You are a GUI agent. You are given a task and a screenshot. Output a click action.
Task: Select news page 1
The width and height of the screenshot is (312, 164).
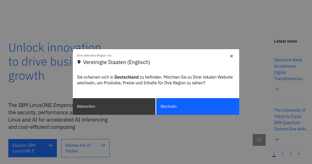pos(274,154)
